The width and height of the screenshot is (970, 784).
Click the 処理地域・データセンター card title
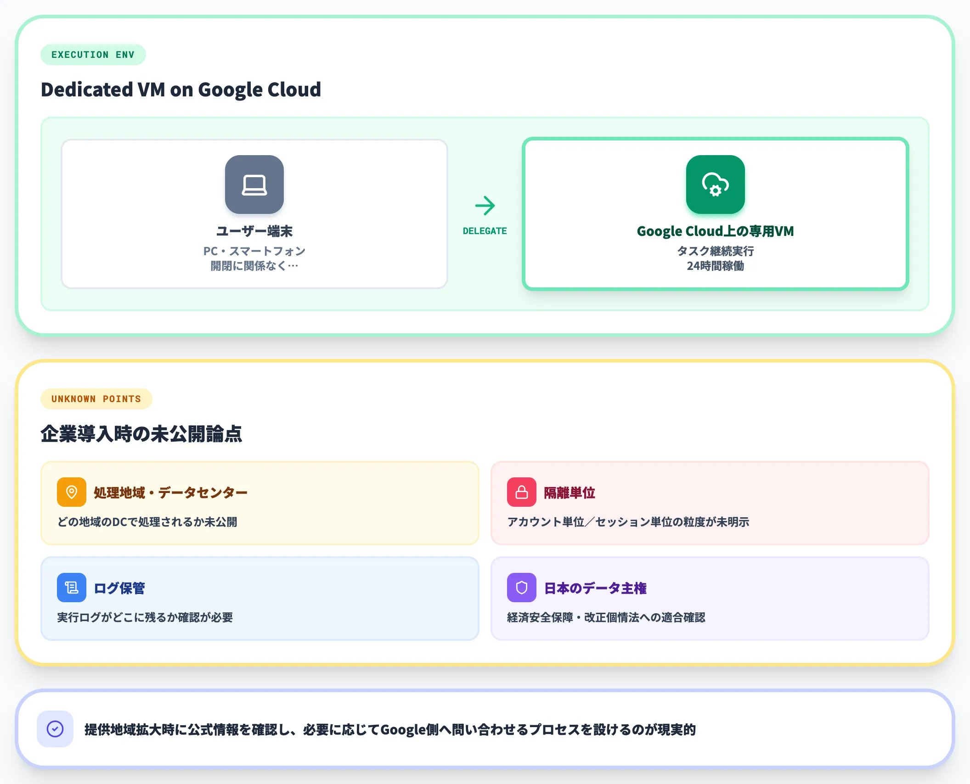point(171,493)
